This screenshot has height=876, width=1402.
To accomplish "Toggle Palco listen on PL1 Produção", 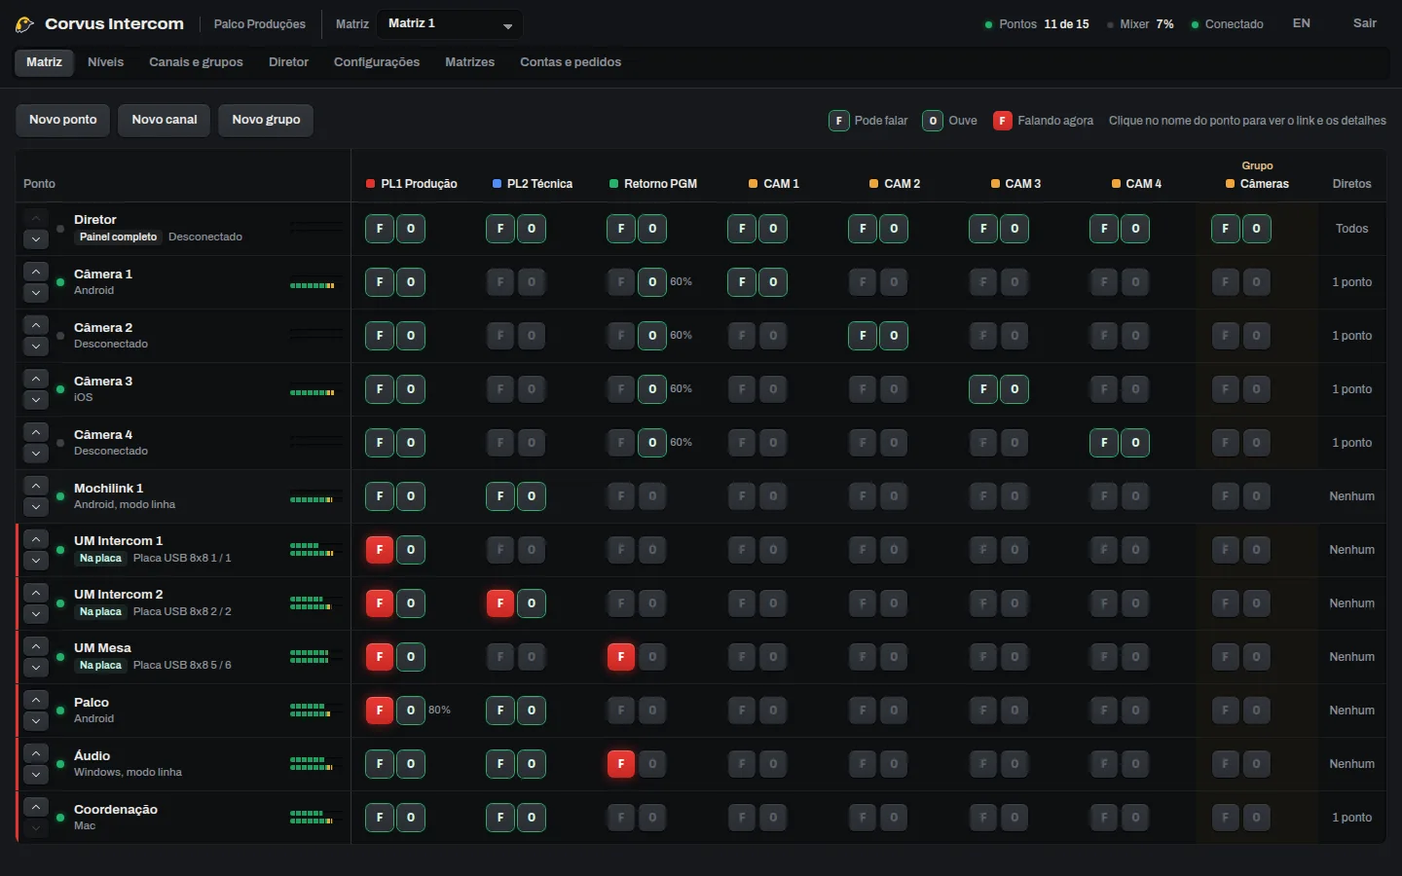I will tap(411, 711).
